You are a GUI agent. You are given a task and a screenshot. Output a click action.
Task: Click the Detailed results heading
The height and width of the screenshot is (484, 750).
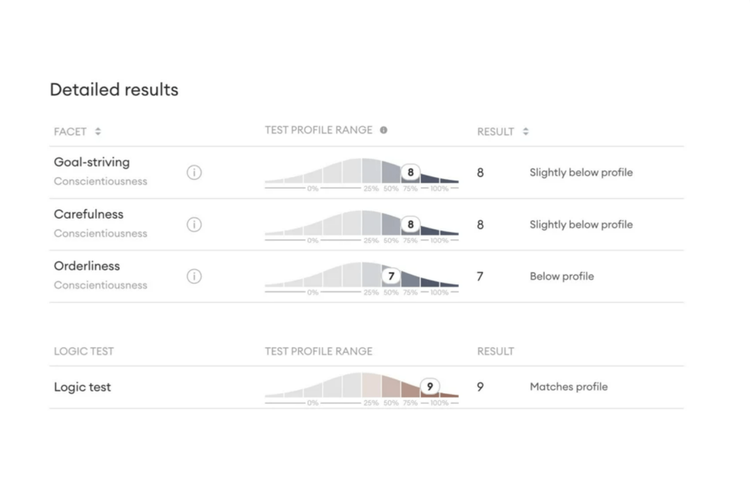click(x=114, y=90)
